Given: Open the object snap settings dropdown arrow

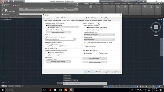Looking at the screenshot, I should point(133,86).
